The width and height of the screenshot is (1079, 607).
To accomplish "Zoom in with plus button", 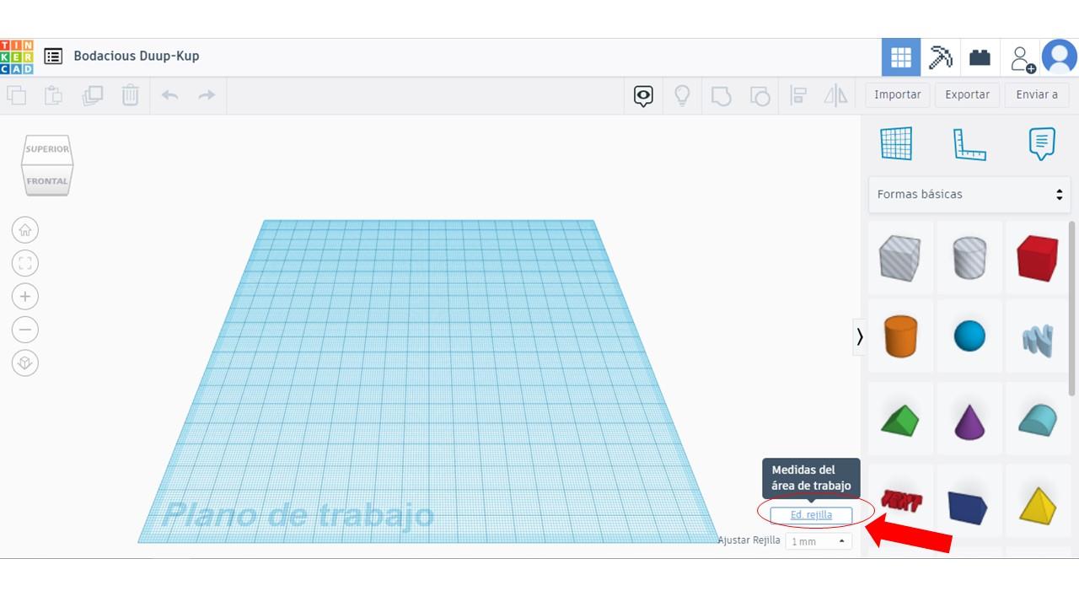I will [x=25, y=297].
